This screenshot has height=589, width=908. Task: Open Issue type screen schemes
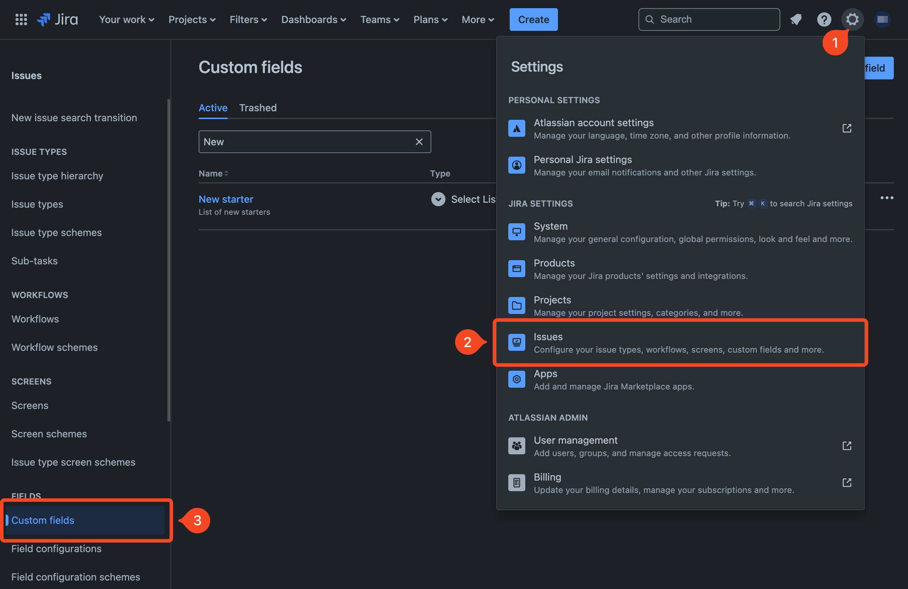[x=73, y=462]
